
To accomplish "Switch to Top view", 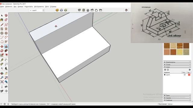I will click(84, 10).
